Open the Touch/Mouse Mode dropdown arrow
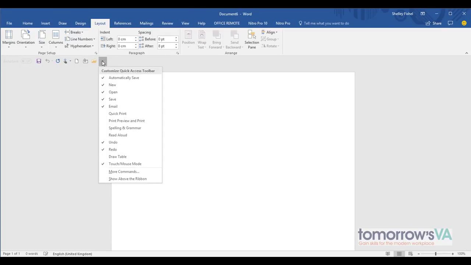Screen dimensions: 471x265 click(x=70, y=61)
